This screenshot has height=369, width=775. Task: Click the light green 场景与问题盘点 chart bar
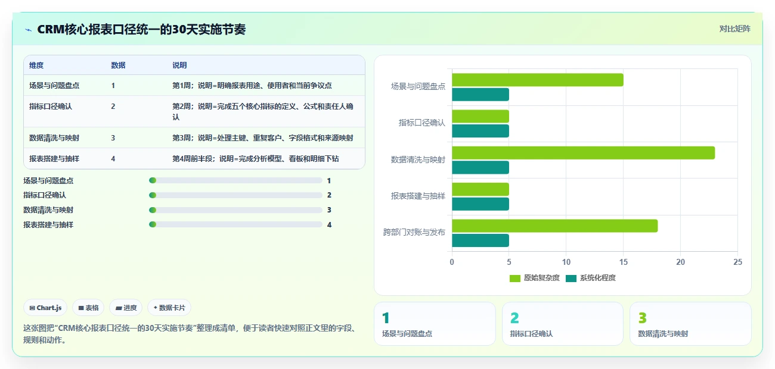pyautogui.click(x=538, y=80)
